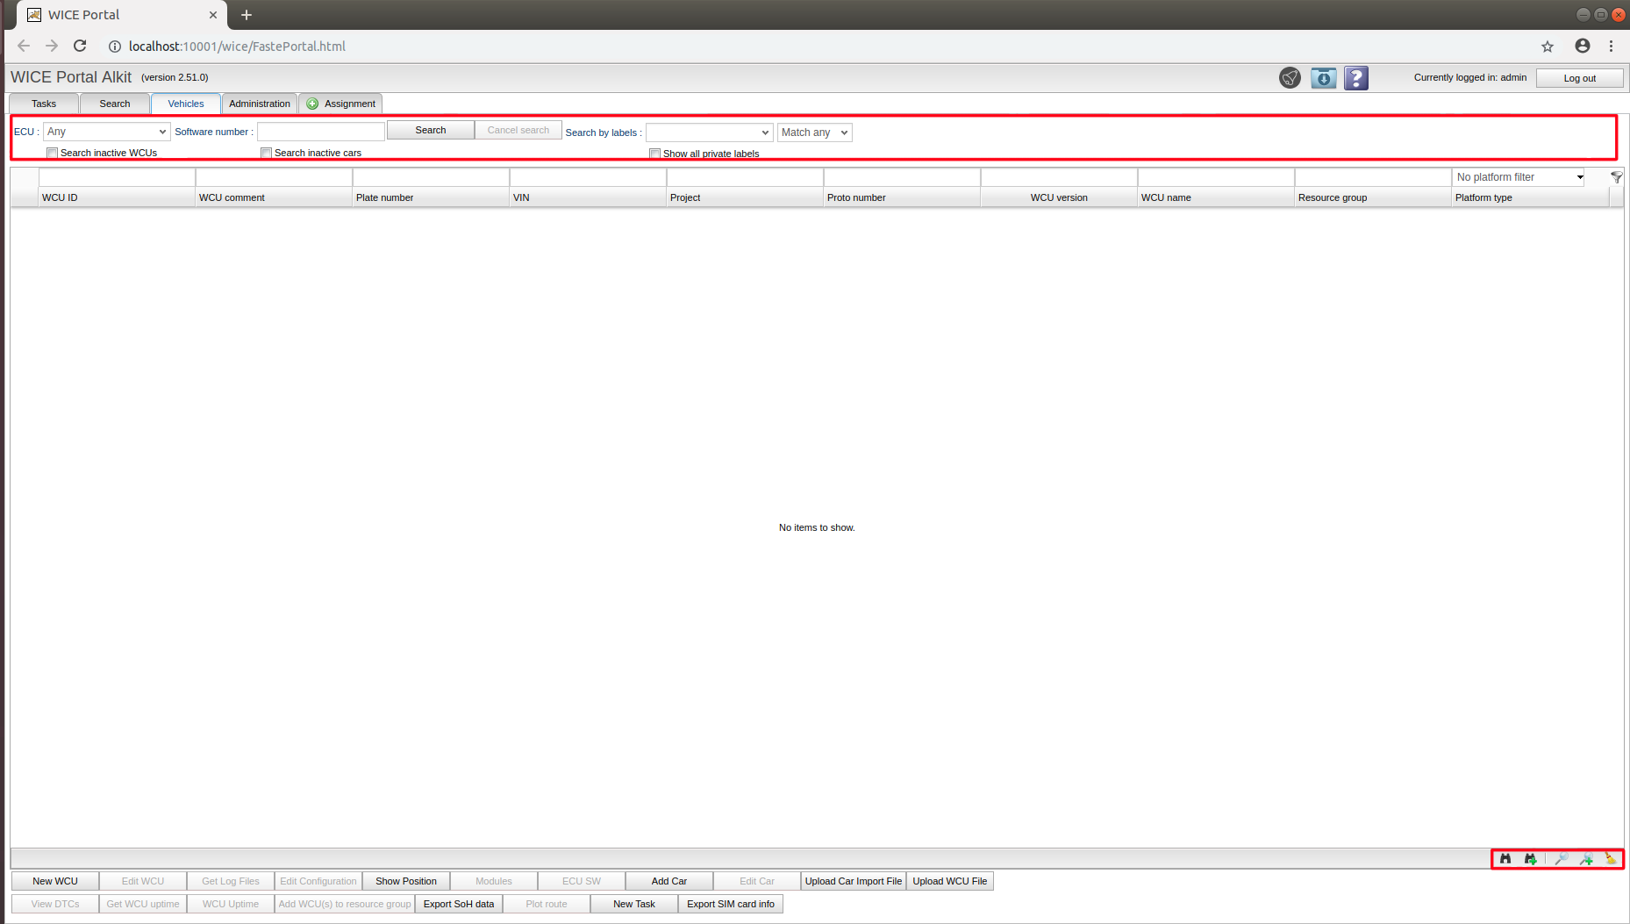This screenshot has height=924, width=1630.
Task: Check Show all private labels
Action: pos(654,154)
